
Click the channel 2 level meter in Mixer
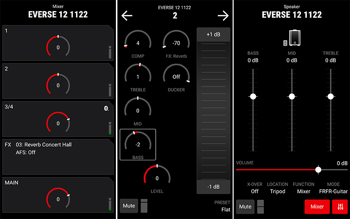pos(110,90)
